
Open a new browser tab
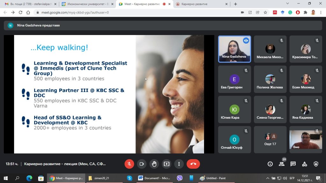(x=235, y=4)
